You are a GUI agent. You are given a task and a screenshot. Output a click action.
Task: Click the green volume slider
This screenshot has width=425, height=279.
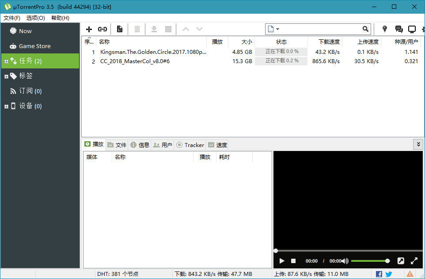369,261
